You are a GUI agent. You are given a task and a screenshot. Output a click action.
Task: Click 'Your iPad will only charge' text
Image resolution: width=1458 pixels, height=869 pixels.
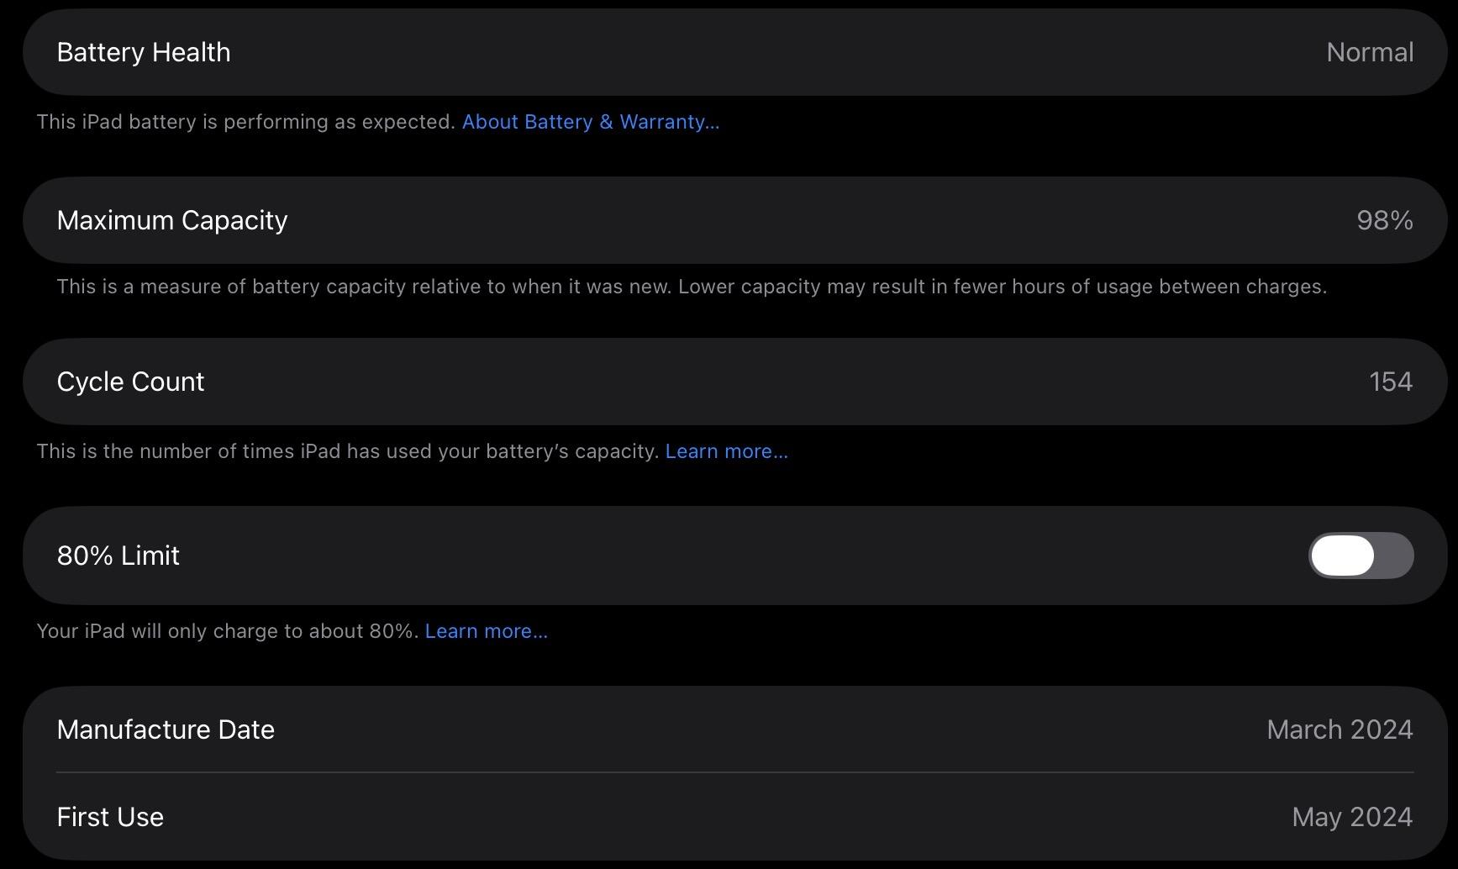pyautogui.click(x=227, y=631)
